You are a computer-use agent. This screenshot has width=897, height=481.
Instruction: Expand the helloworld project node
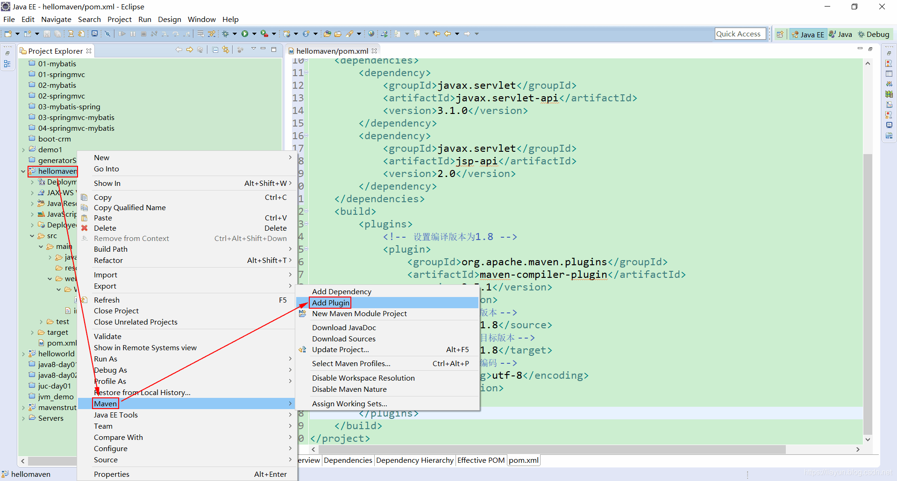[x=23, y=354]
